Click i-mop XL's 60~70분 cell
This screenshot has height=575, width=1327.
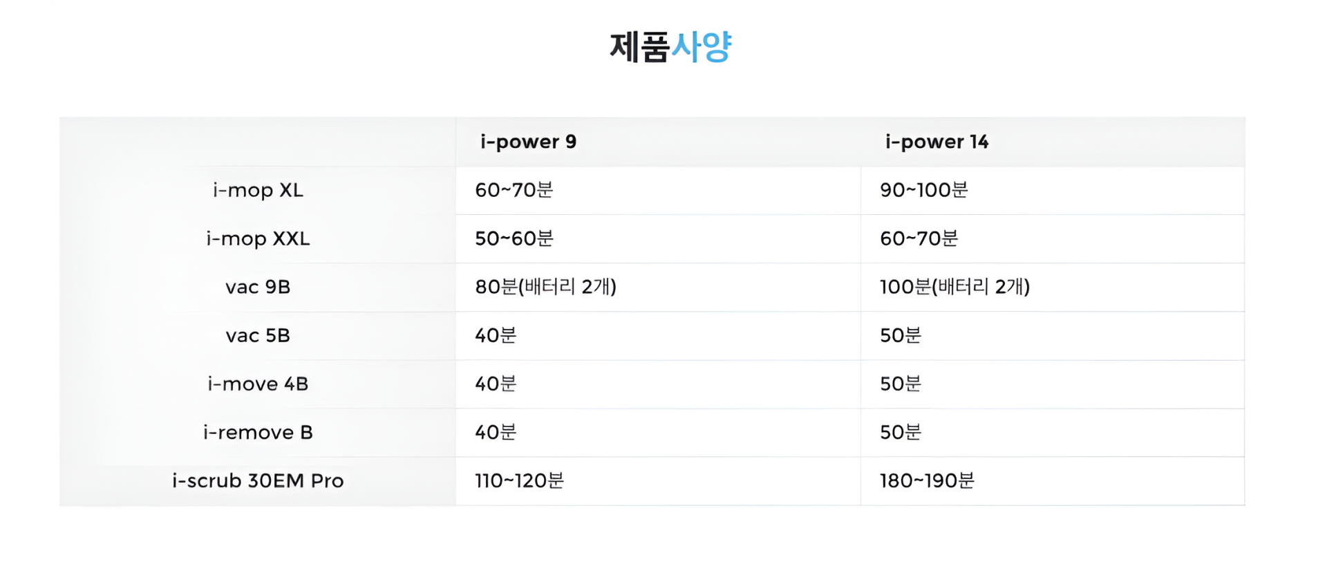514,190
